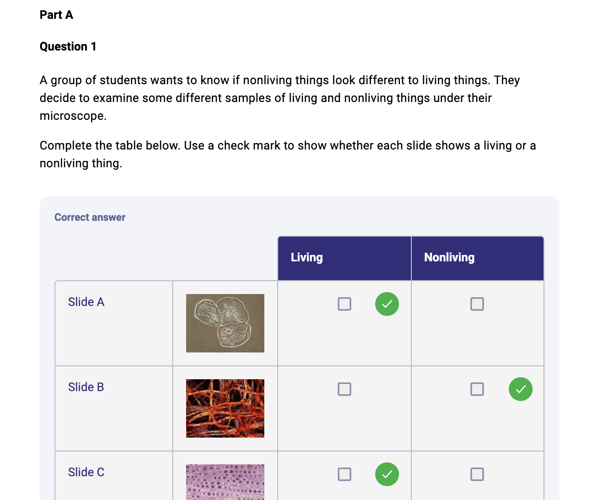Click the green checkmark icon in Slide B row
Image resolution: width=591 pixels, height=500 pixels.
(520, 389)
